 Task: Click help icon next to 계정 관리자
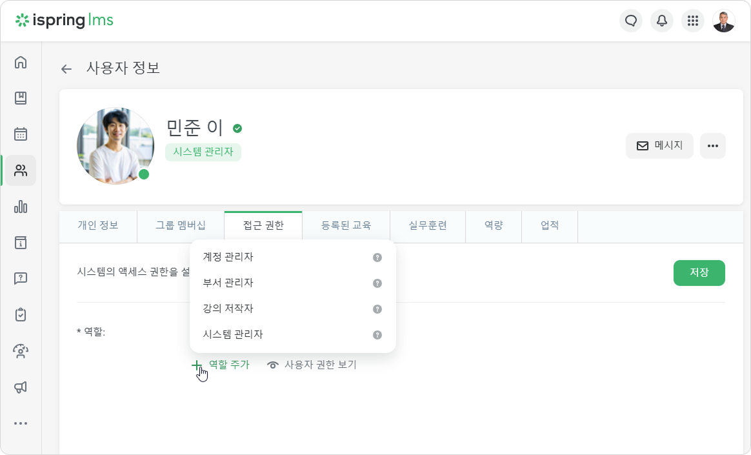[377, 258]
